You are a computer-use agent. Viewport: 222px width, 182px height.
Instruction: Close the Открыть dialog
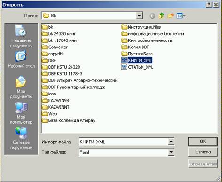point(216,4)
